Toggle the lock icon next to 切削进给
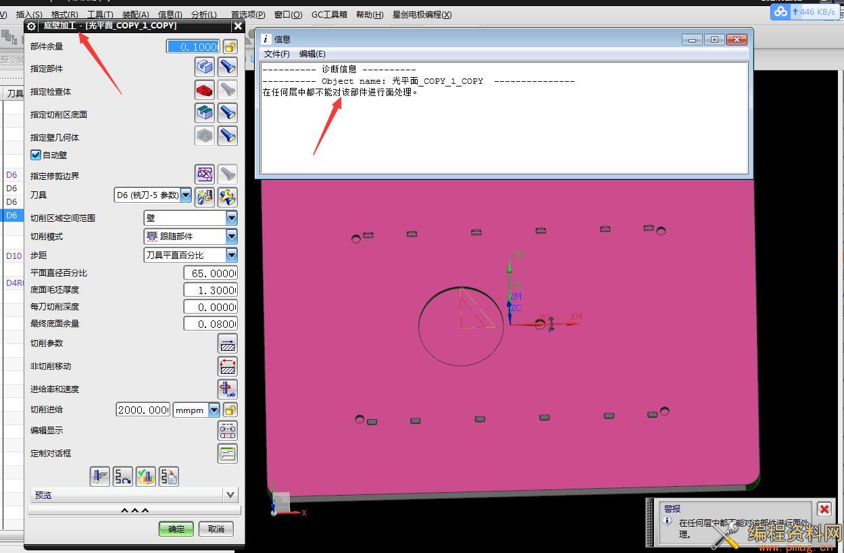This screenshot has height=553, width=844. [x=230, y=410]
